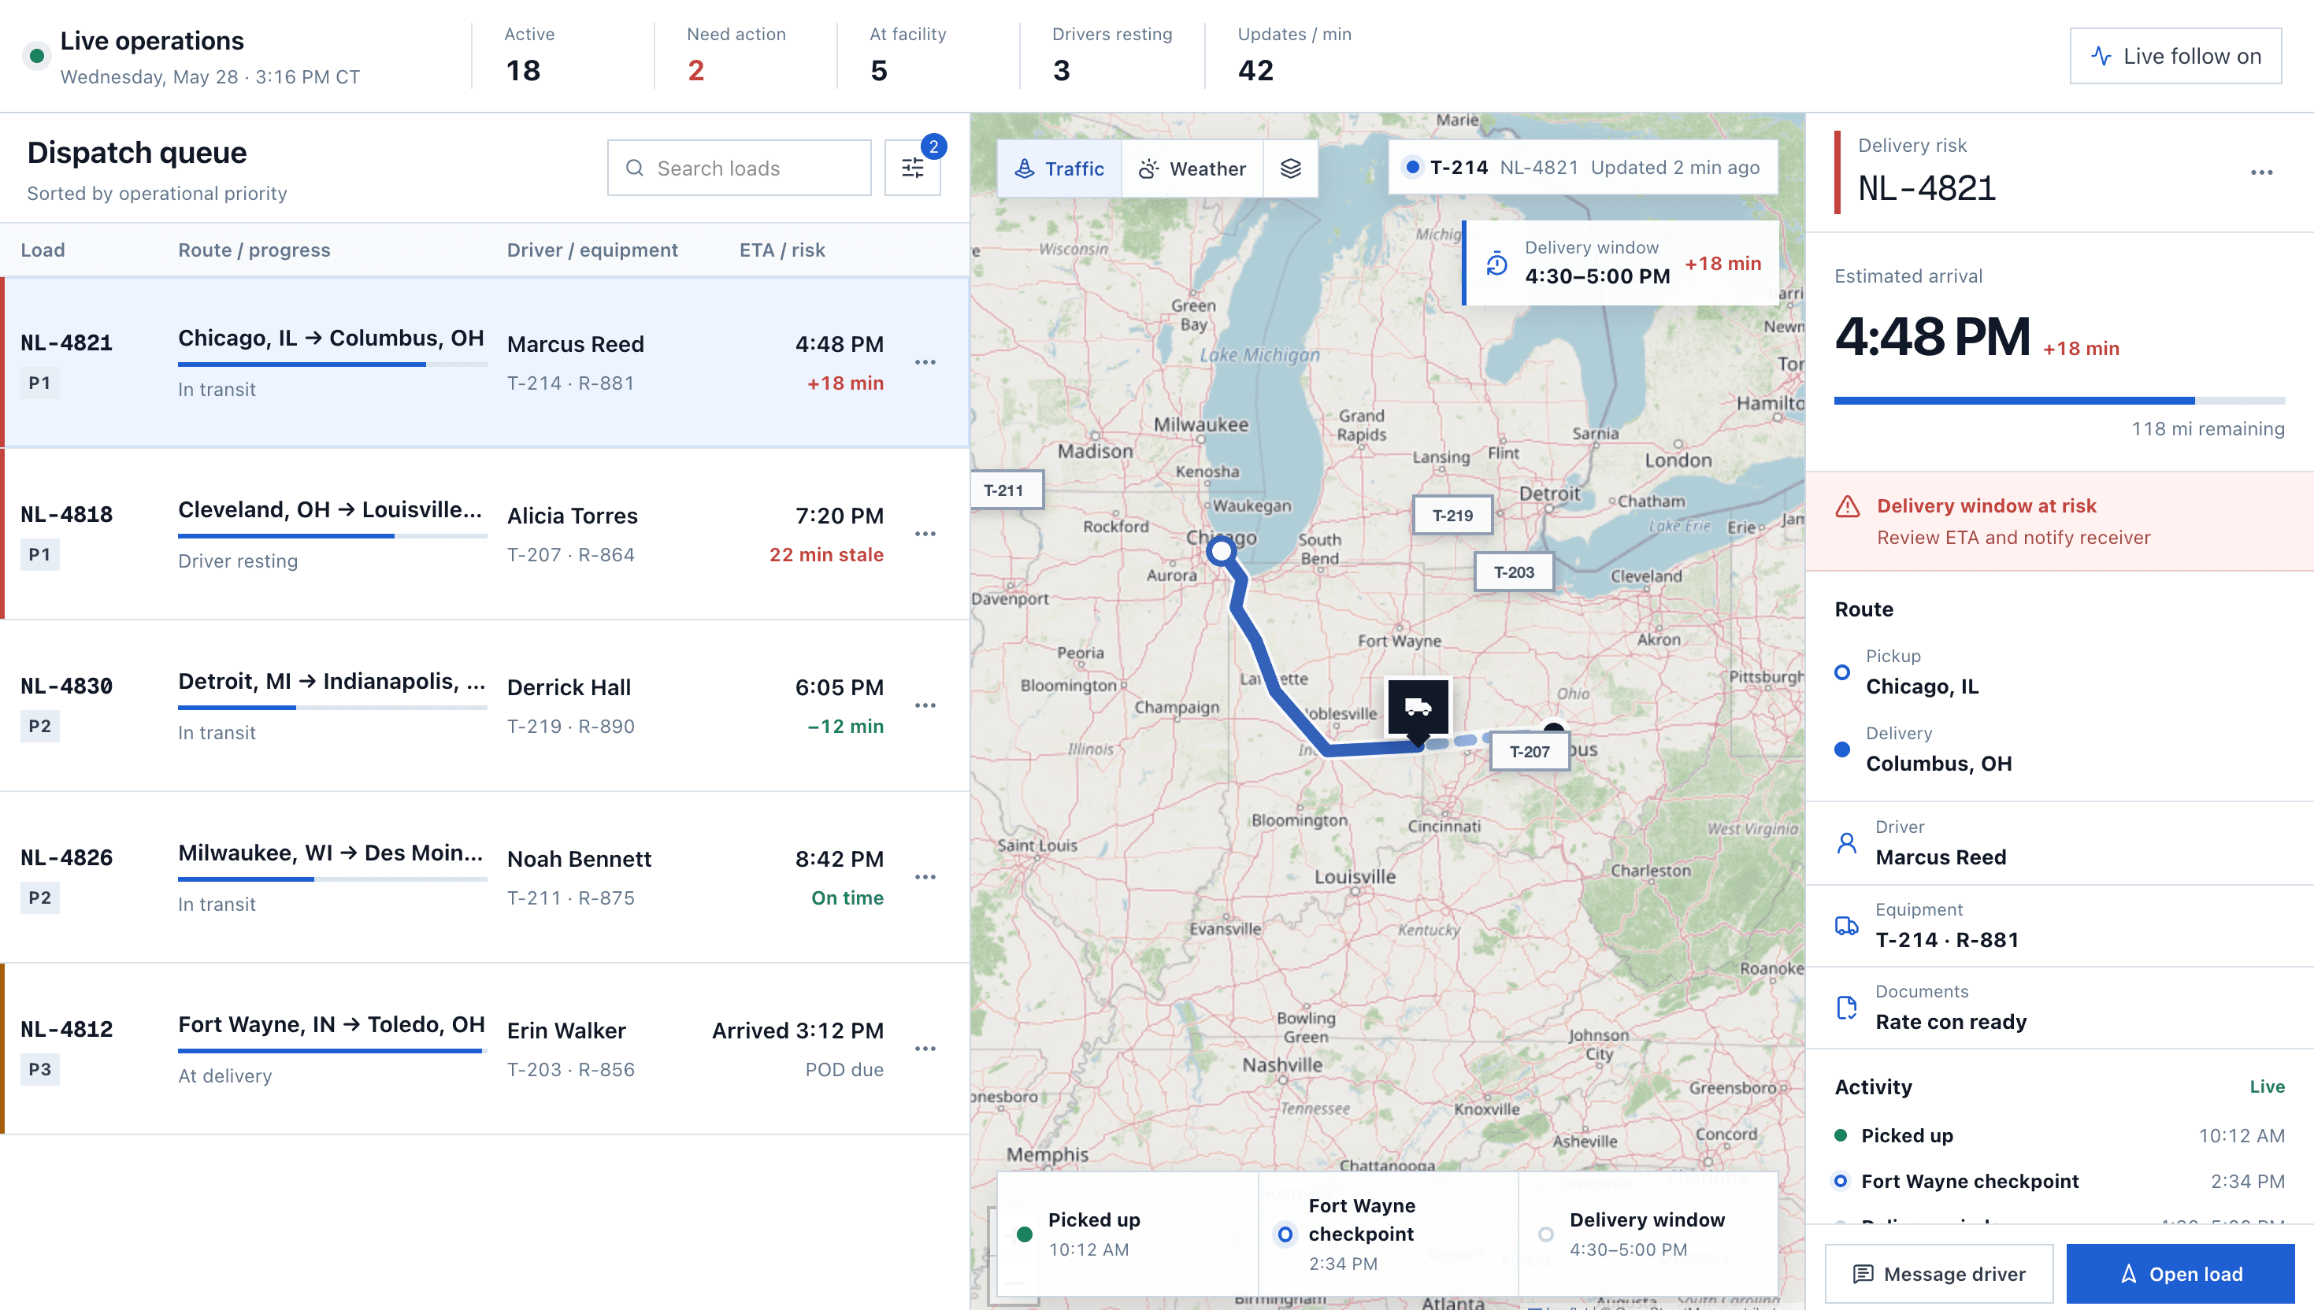The width and height of the screenshot is (2314, 1310).
Task: Toggle the Traffic map layer
Action: point(1059,168)
